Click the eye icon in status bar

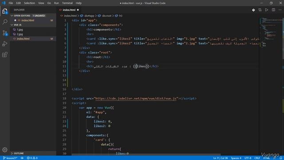coord(22,158)
